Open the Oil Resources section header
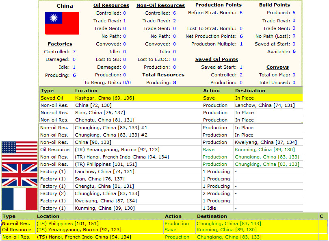This screenshot has height=241, width=329. (111, 5)
